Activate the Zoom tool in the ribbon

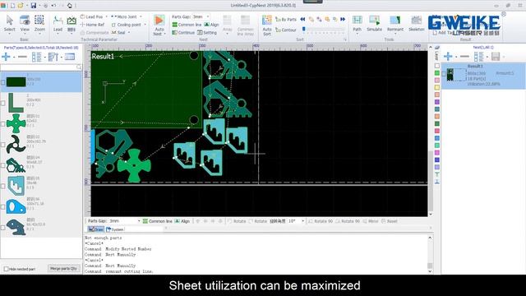coord(39,23)
